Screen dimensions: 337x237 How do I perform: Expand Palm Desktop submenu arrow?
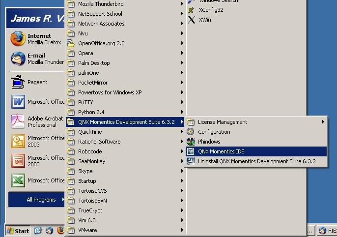click(182, 63)
